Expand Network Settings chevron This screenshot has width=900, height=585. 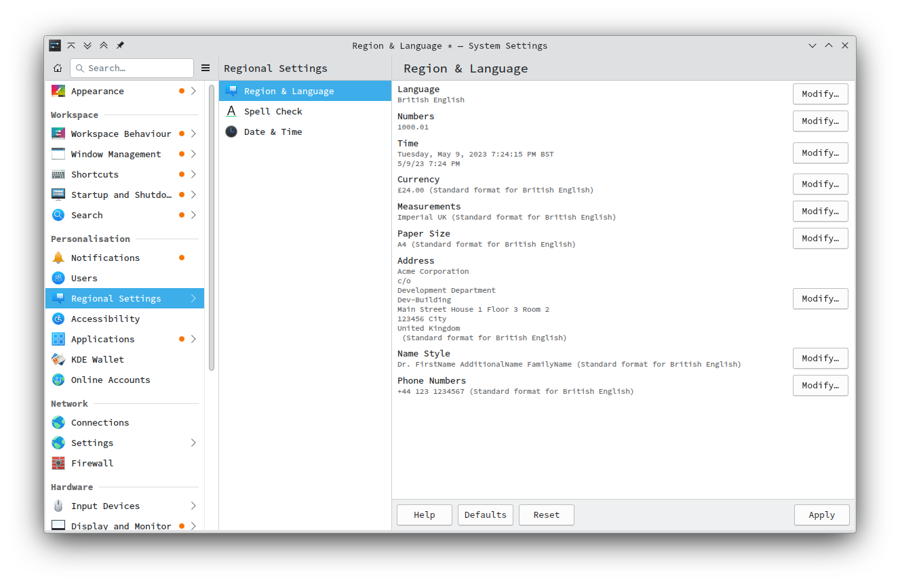pos(193,443)
